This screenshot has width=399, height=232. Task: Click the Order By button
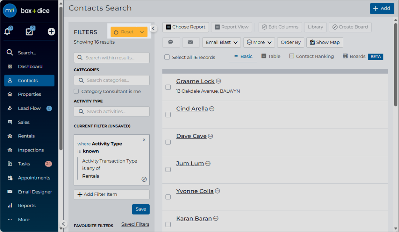[291, 42]
